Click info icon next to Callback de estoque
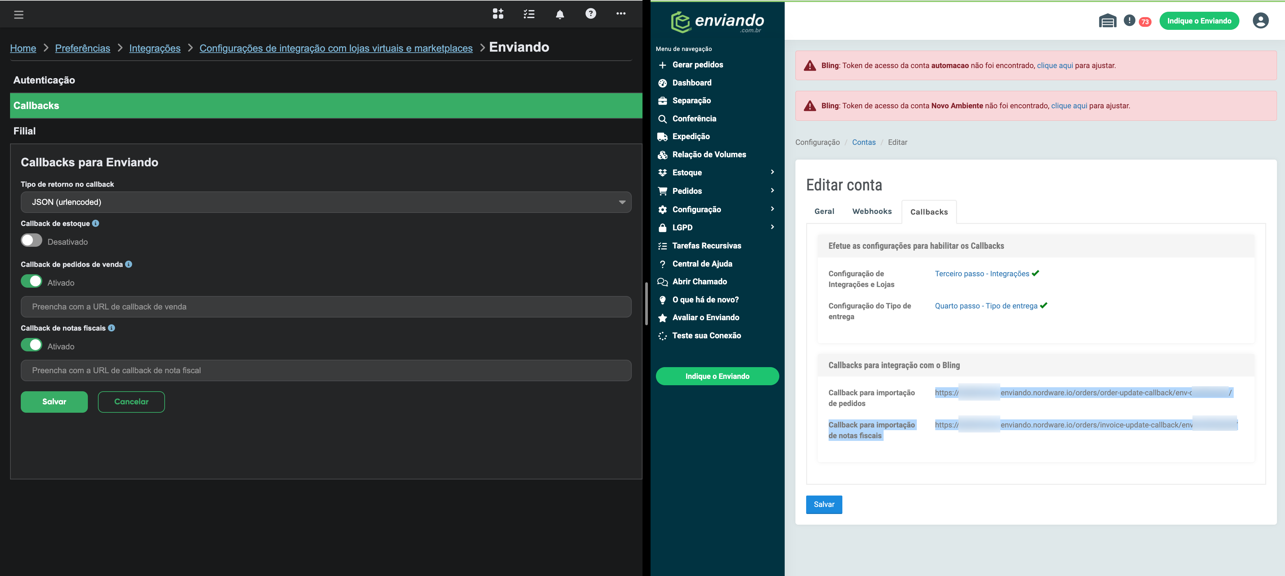This screenshot has width=1285, height=576. [95, 223]
